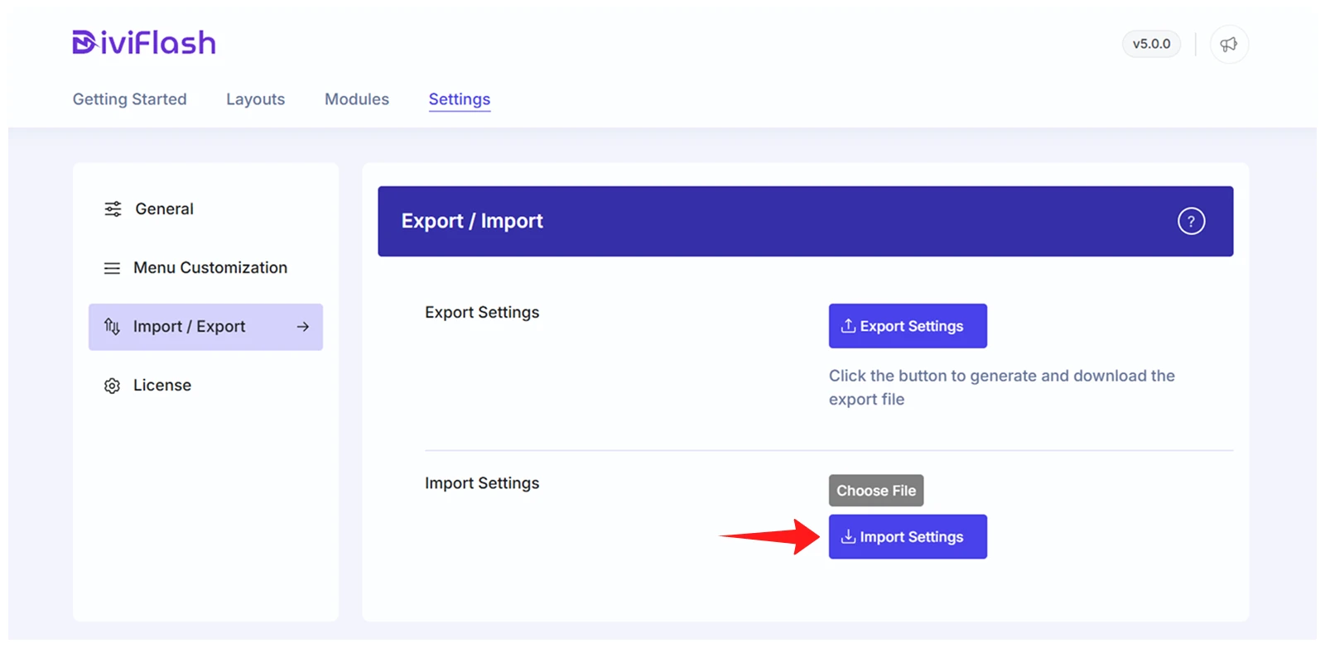Click the up-down arrows icon beside Import / Export
The height and width of the screenshot is (648, 1325).
112,327
